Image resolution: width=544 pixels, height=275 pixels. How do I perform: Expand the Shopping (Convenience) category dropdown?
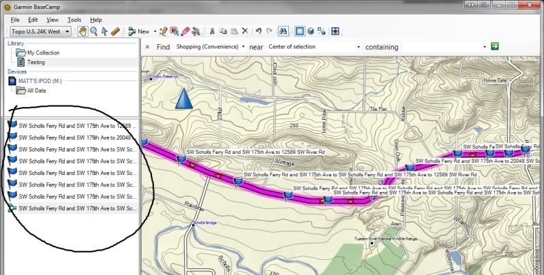tap(210, 47)
